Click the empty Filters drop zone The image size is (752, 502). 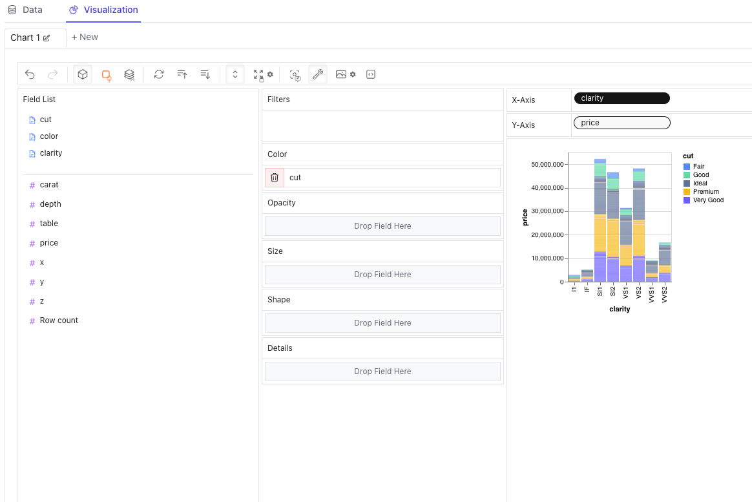tap(382, 126)
